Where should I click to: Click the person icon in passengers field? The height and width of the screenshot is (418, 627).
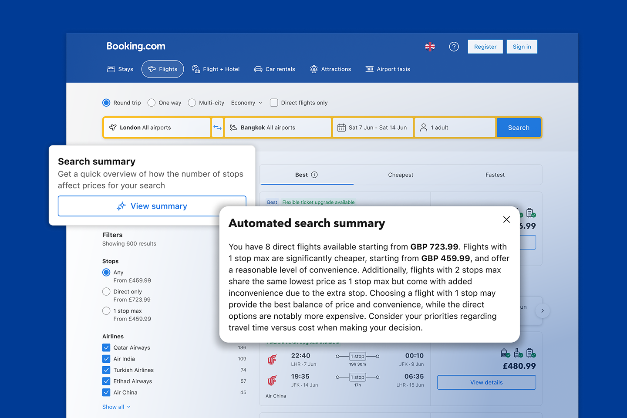point(423,128)
